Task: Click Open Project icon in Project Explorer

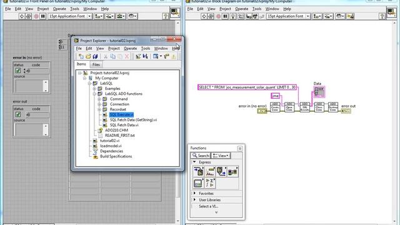Action: (88, 56)
